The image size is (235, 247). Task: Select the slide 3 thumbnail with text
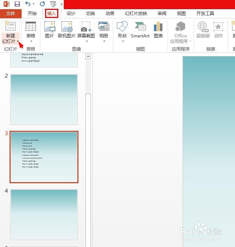click(44, 157)
